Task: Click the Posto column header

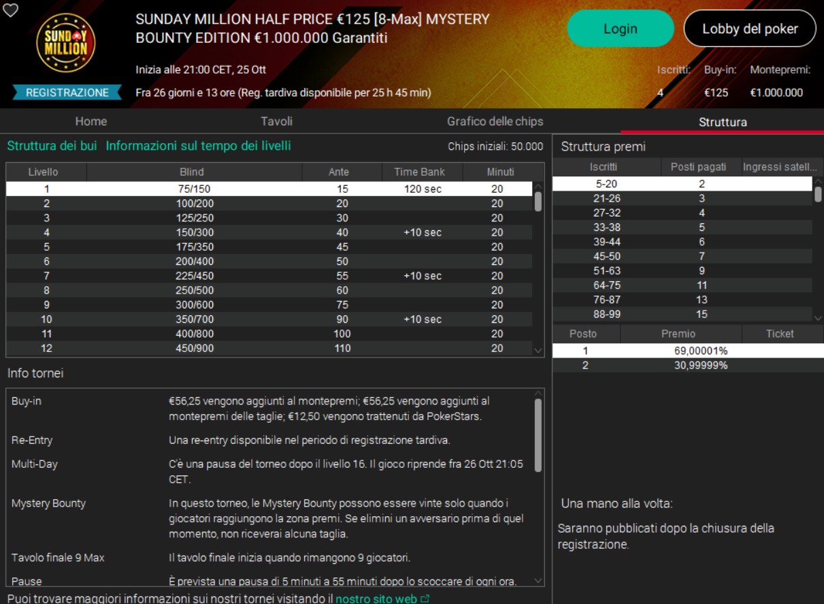Action: click(x=586, y=334)
